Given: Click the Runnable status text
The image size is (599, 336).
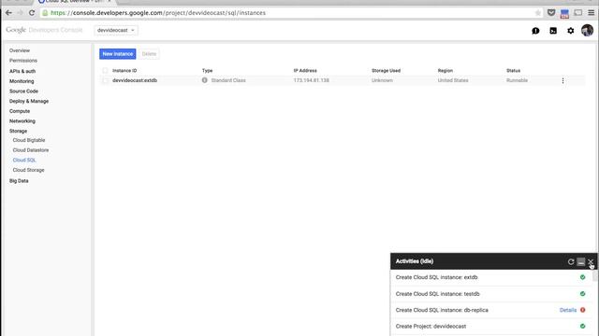Looking at the screenshot, I should [518, 80].
